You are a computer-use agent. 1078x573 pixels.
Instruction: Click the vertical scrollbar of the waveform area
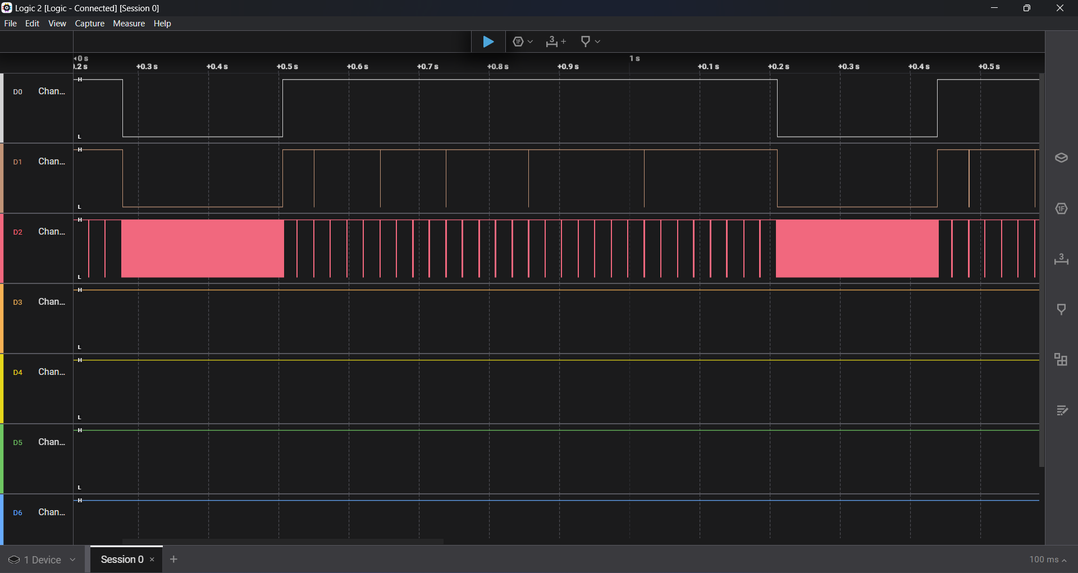click(1042, 270)
